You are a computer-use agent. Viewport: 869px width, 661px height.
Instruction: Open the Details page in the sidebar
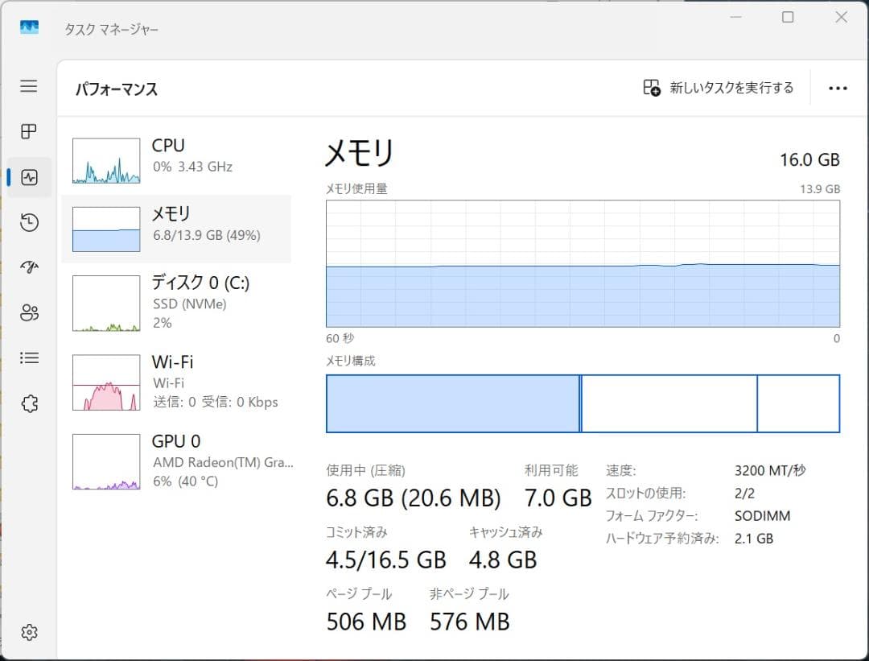(x=28, y=357)
